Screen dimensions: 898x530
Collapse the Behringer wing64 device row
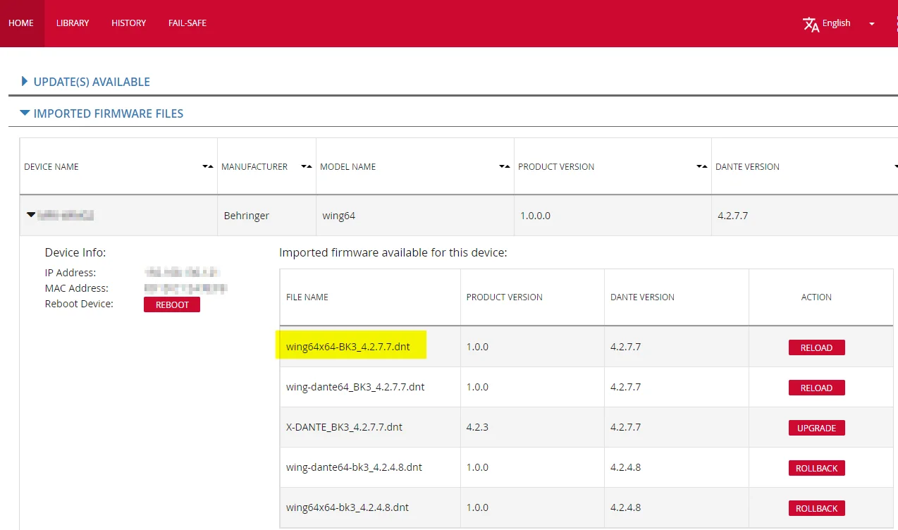coord(31,215)
